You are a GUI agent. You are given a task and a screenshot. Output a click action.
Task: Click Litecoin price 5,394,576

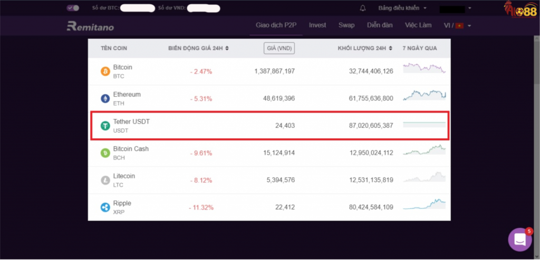(x=280, y=180)
